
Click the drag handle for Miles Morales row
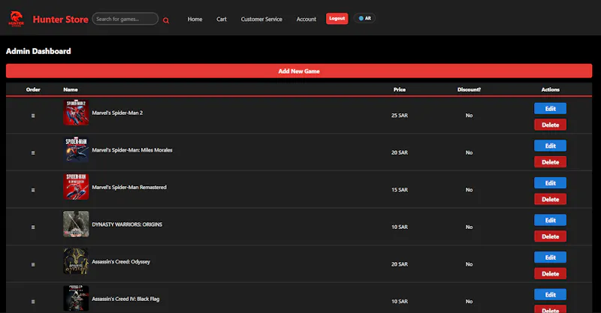33,152
